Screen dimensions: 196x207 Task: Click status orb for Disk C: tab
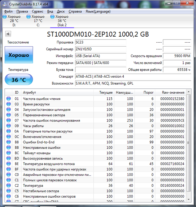point(29,17)
